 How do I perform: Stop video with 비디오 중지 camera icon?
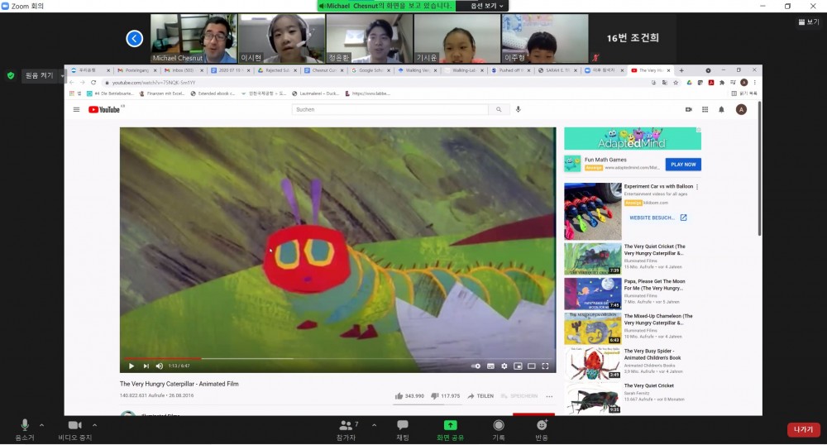(74, 425)
